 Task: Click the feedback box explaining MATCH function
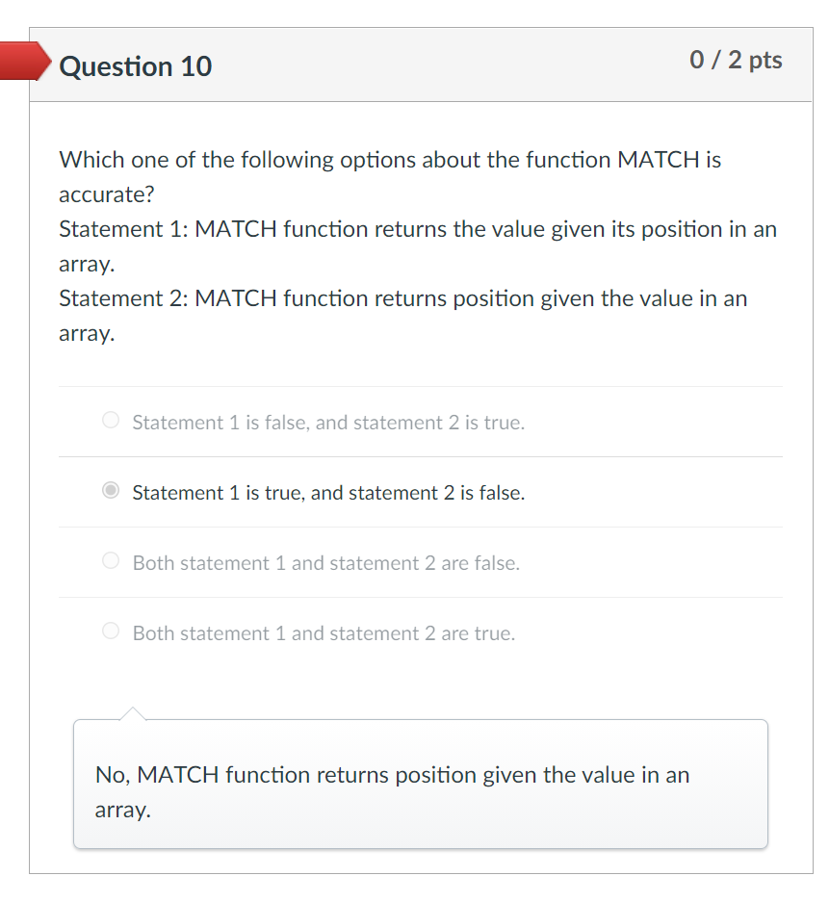[x=419, y=783]
